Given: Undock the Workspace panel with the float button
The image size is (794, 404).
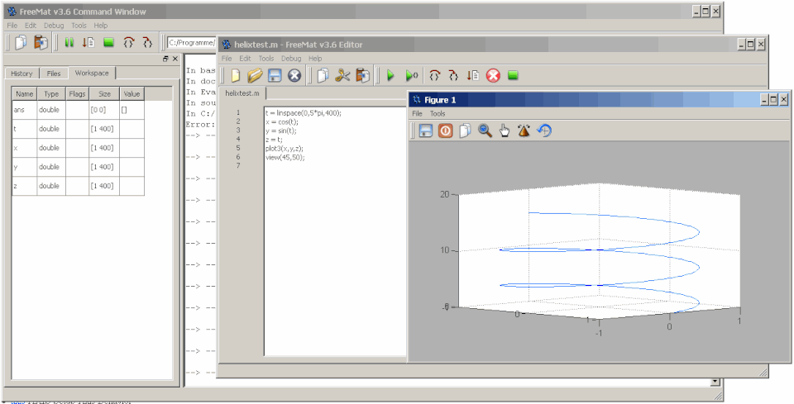Looking at the screenshot, I should point(165,59).
